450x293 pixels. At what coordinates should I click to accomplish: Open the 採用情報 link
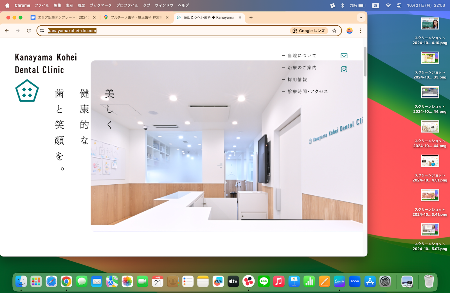(x=297, y=80)
